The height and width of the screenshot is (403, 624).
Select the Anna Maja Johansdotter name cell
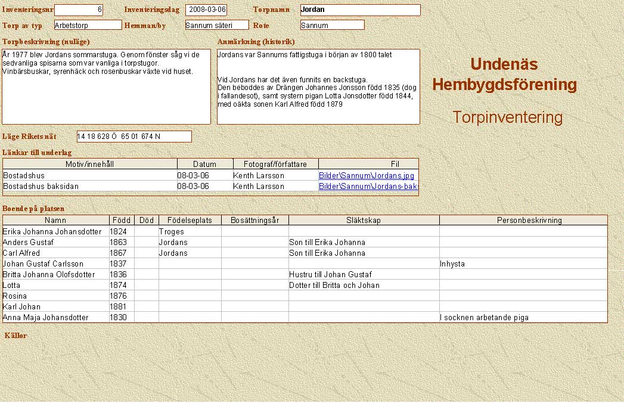pyautogui.click(x=46, y=318)
